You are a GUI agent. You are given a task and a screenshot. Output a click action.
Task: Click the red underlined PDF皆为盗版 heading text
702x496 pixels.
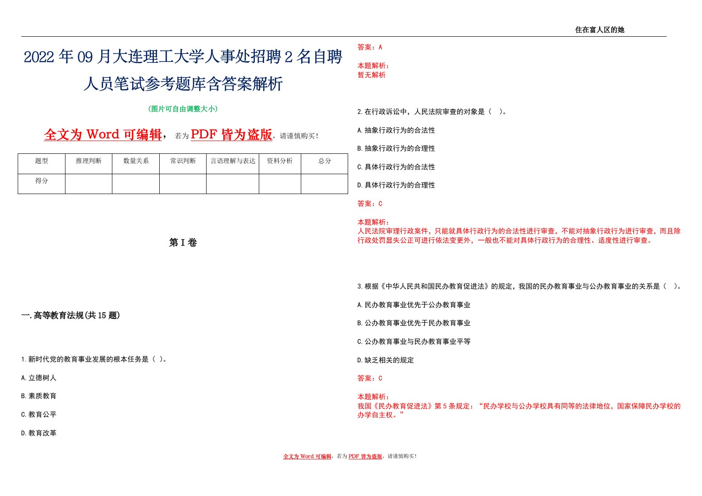(231, 134)
